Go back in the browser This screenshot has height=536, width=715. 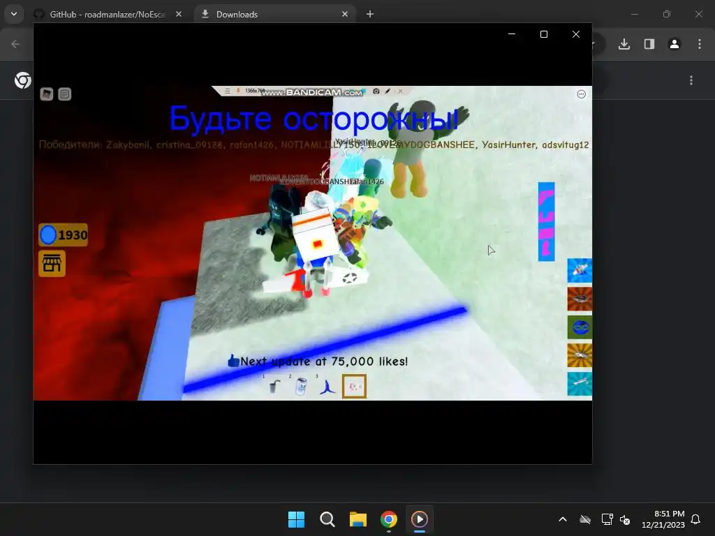[x=15, y=44]
